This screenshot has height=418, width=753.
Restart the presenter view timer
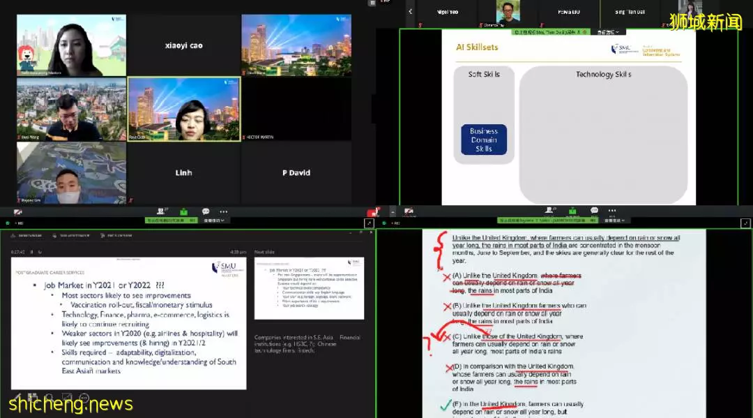[40, 252]
